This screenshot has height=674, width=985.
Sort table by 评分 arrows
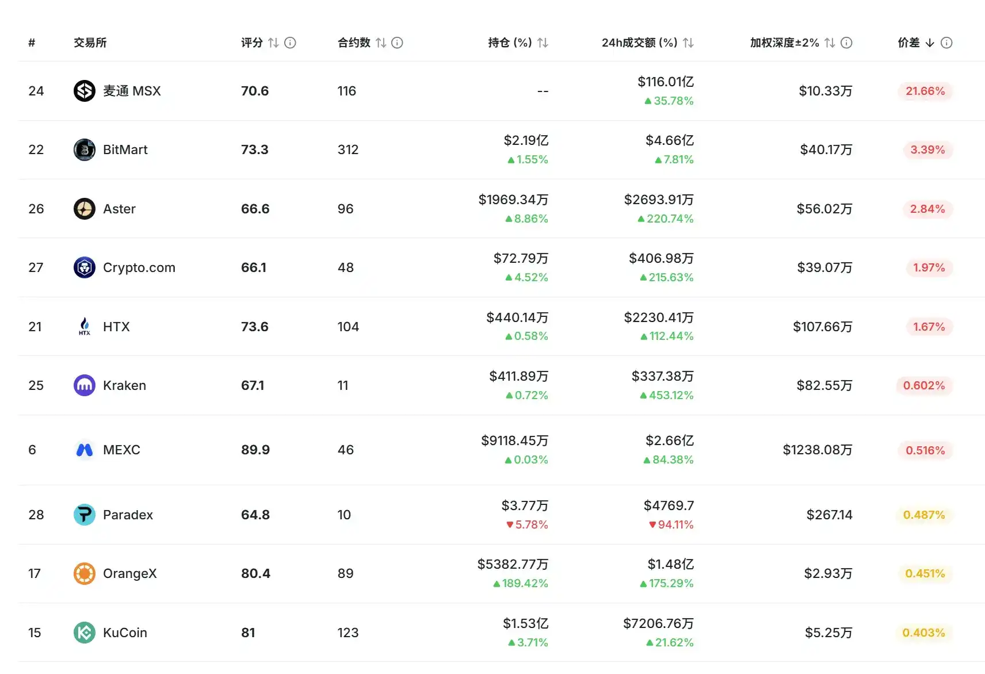click(273, 43)
